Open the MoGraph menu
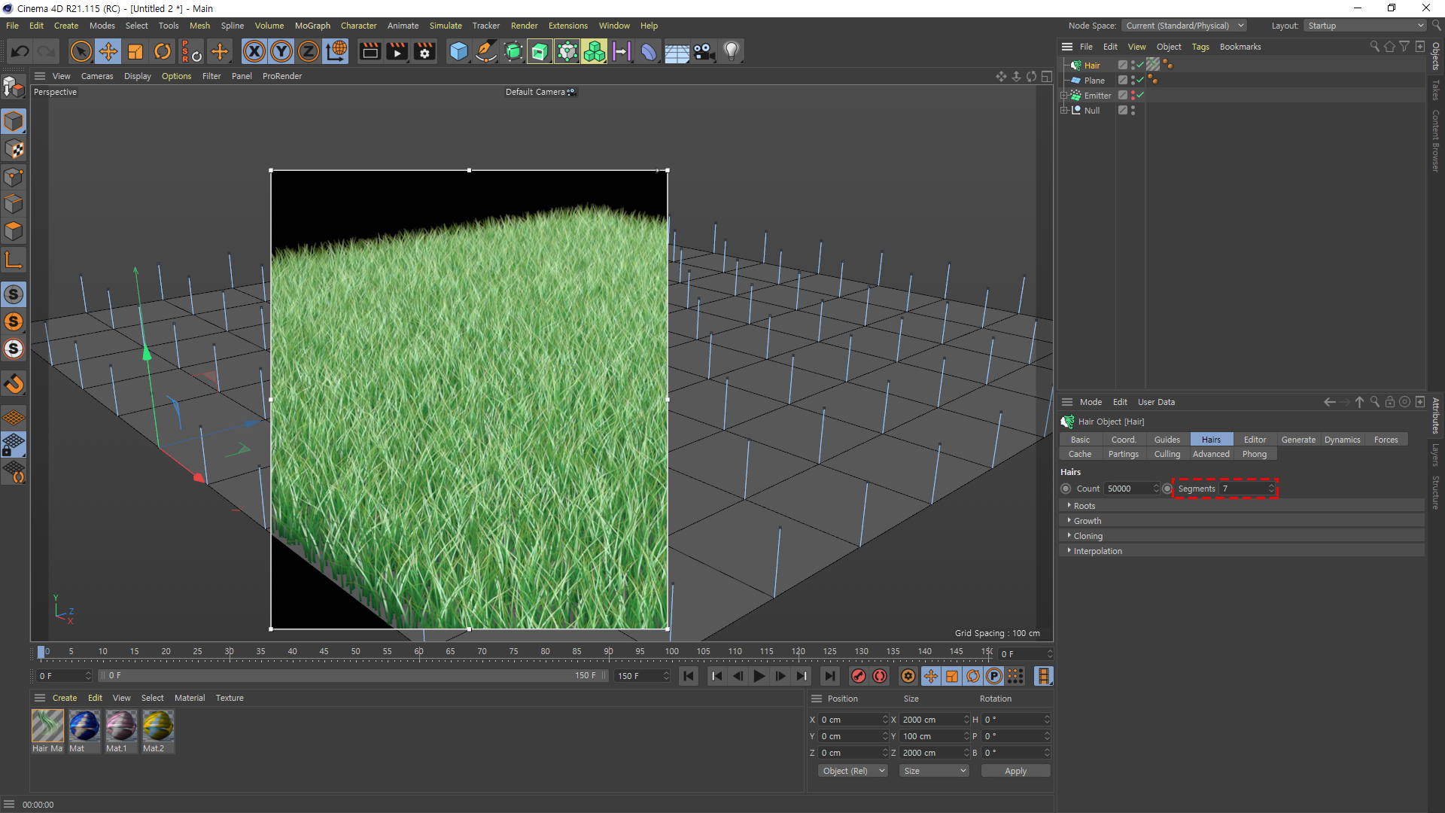1445x813 pixels. tap(312, 26)
